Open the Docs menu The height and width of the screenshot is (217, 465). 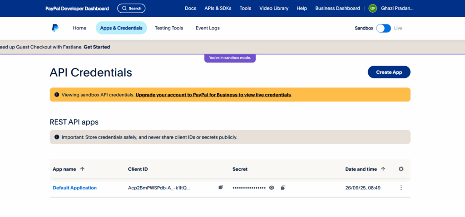(x=190, y=8)
